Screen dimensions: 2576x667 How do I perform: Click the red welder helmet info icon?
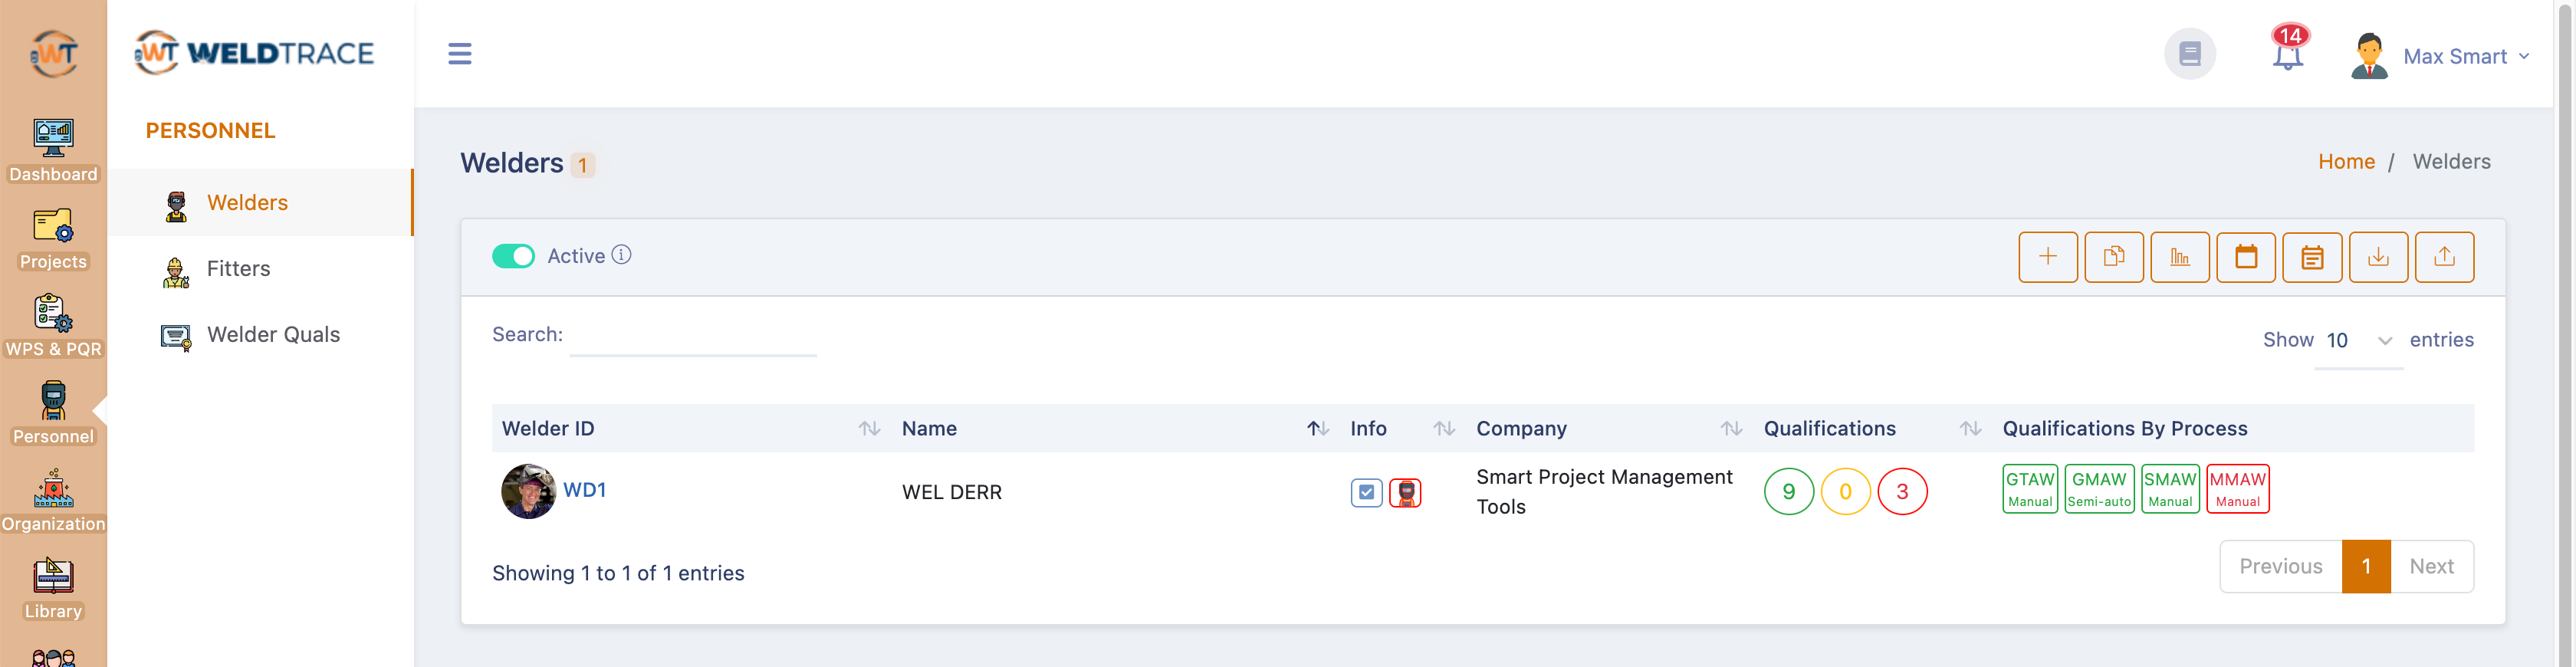pos(1404,492)
